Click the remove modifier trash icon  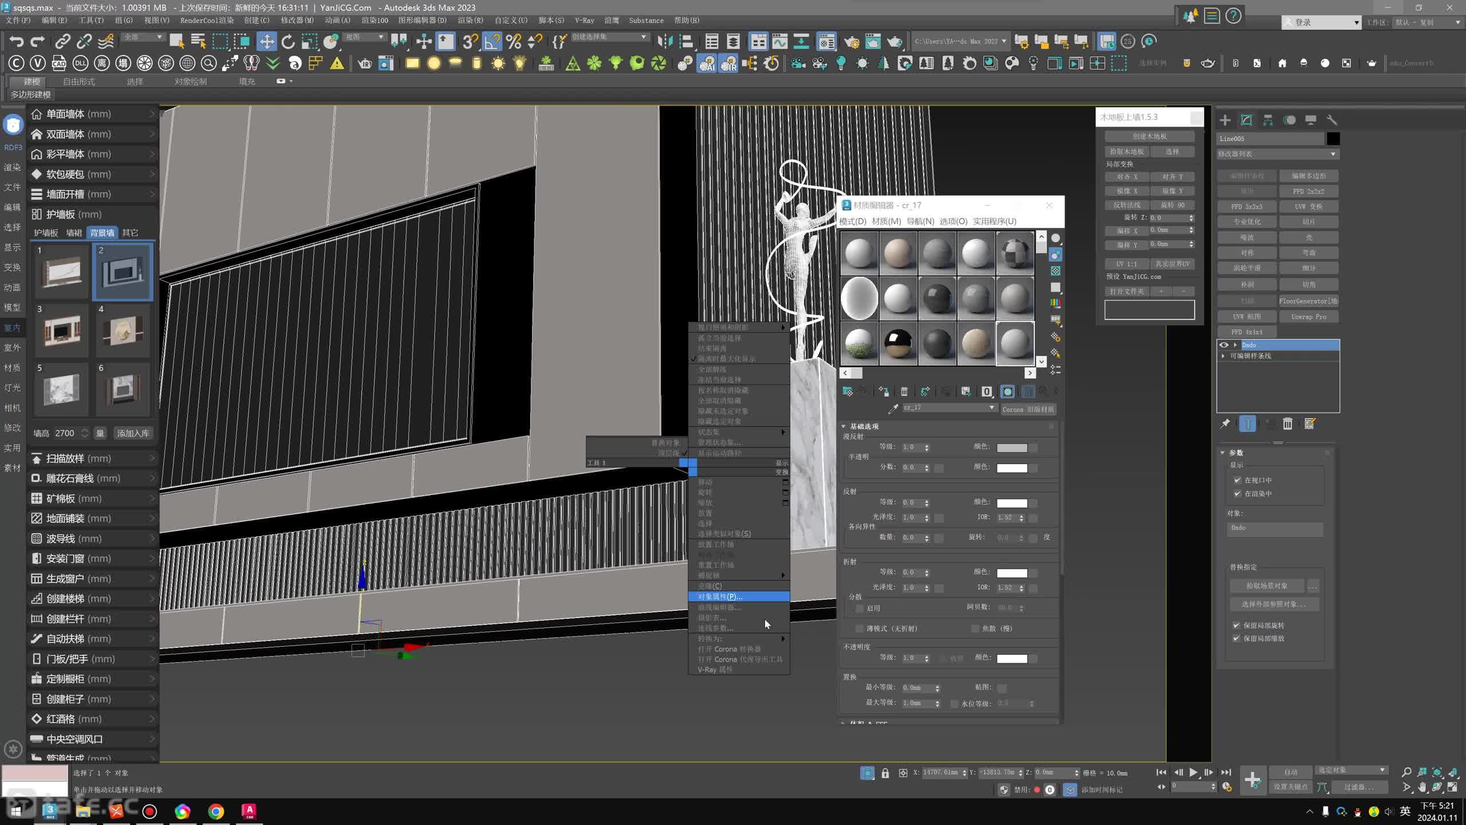pos(1288,423)
